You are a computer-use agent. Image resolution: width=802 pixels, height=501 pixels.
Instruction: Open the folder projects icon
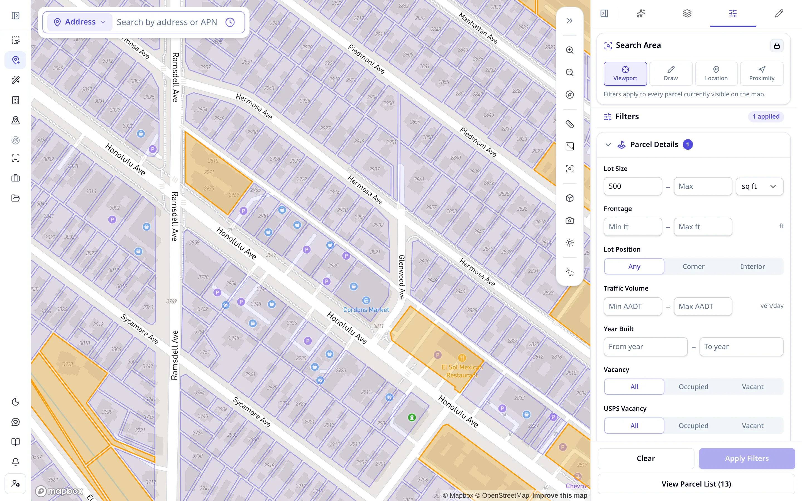point(16,198)
